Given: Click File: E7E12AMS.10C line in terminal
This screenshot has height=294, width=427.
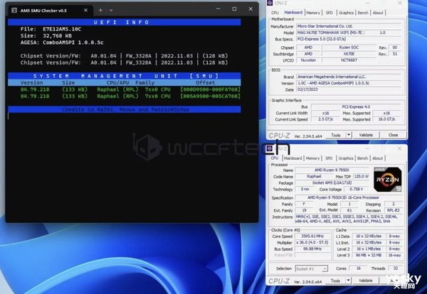Looking at the screenshot, I should 51,29.
